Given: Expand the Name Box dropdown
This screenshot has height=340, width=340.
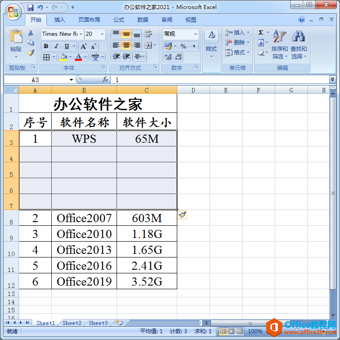Looking at the screenshot, I should 71,80.
